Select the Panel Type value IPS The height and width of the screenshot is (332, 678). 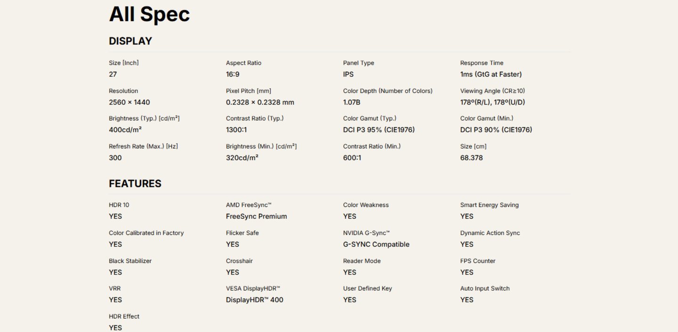click(x=348, y=74)
